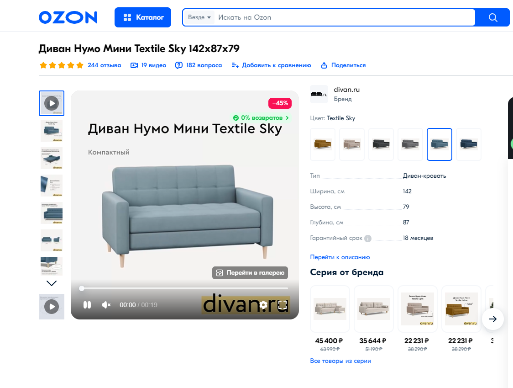
Task: Click the OZON logo
Action: (x=68, y=17)
